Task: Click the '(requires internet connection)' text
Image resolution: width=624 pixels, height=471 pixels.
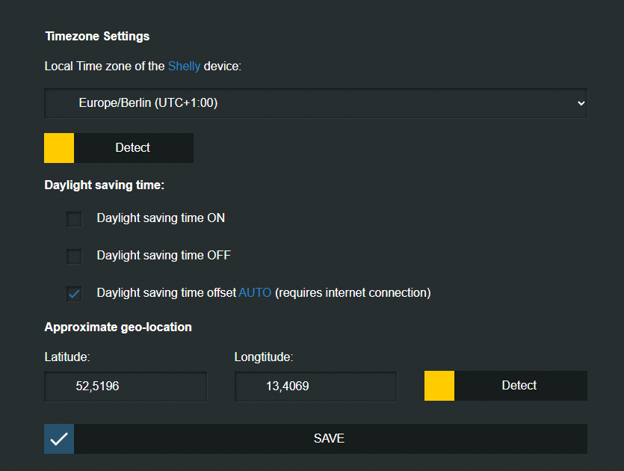Action: pos(353,293)
